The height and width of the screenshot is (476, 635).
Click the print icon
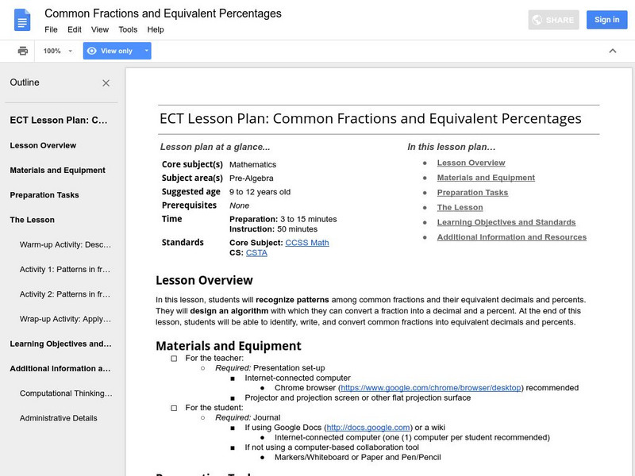click(23, 51)
